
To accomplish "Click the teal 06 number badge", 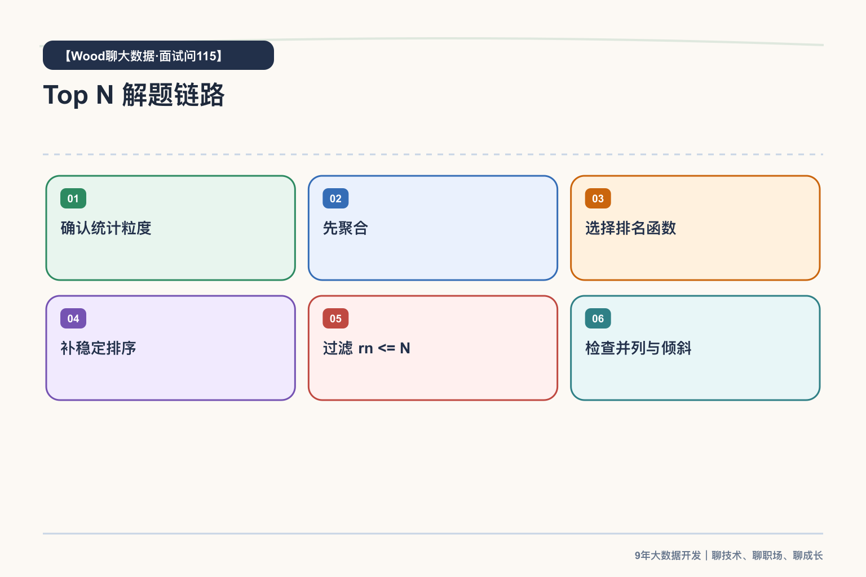I will [598, 318].
